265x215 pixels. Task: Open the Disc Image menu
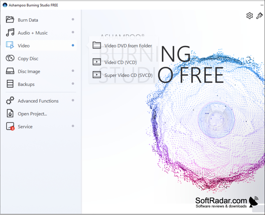coord(41,71)
